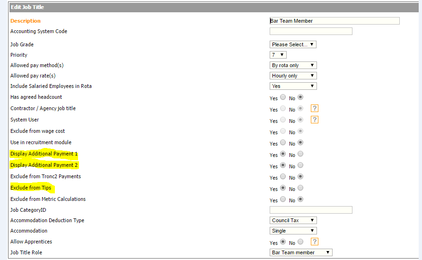Expand the Allowed pay method(s) dropdown
This screenshot has width=422, height=260.
click(x=293, y=65)
